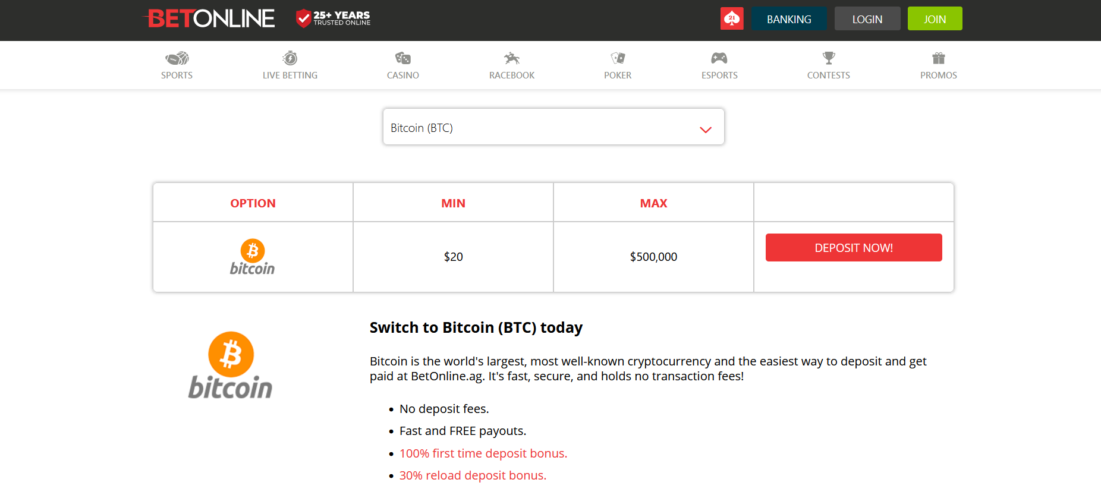Select the Casino dice icon

(x=403, y=58)
